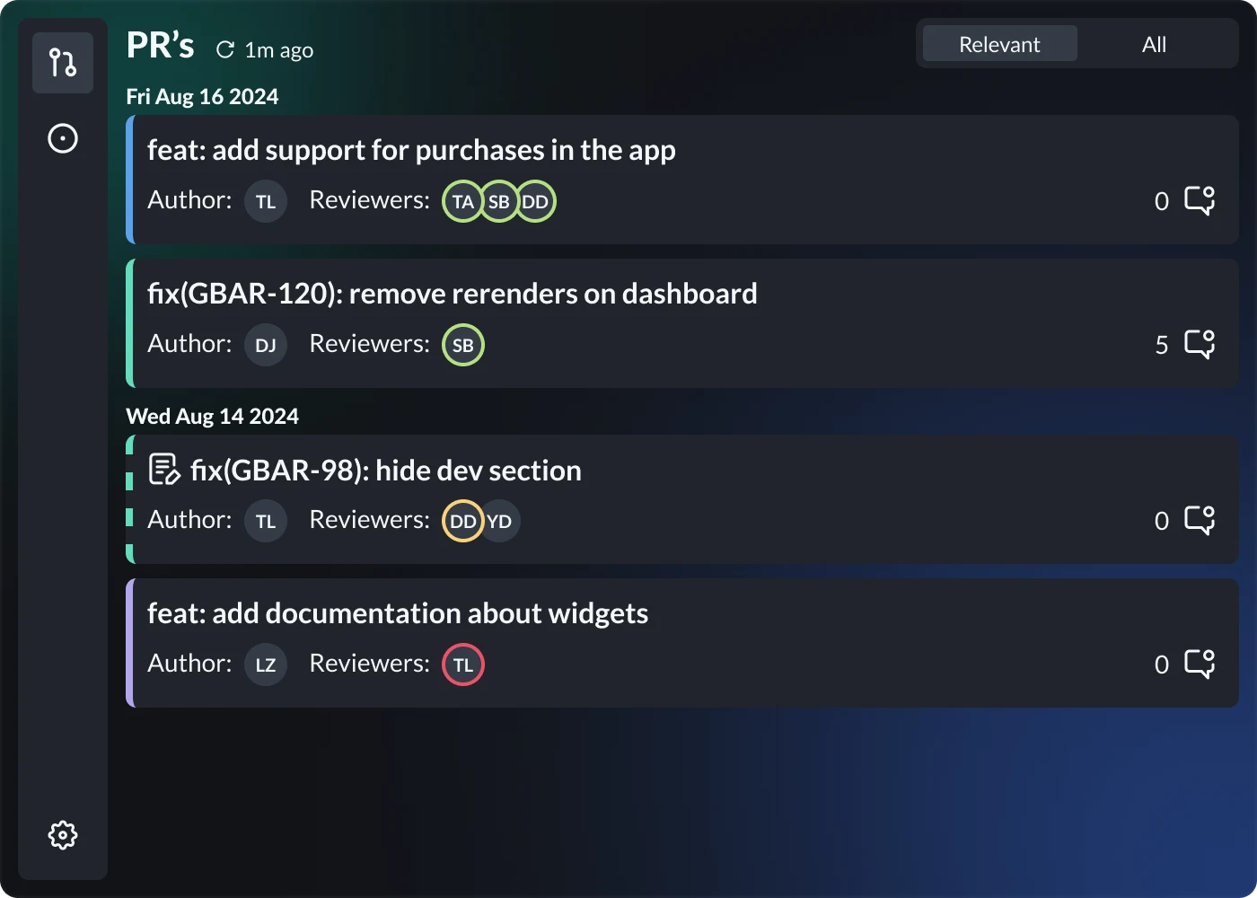Image resolution: width=1257 pixels, height=898 pixels.
Task: Click reviewer TA's avatar on the purchases PR
Action: 462,201
